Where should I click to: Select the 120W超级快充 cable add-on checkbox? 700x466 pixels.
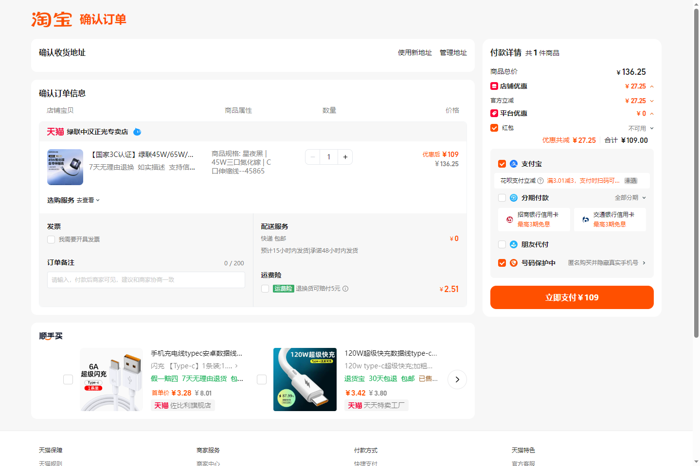pyautogui.click(x=262, y=380)
